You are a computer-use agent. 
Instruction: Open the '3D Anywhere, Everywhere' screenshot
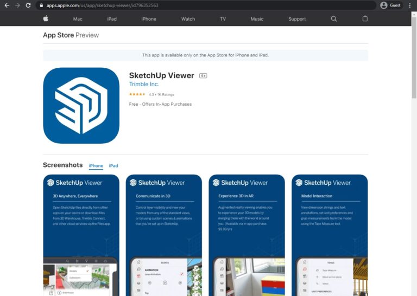click(x=81, y=235)
